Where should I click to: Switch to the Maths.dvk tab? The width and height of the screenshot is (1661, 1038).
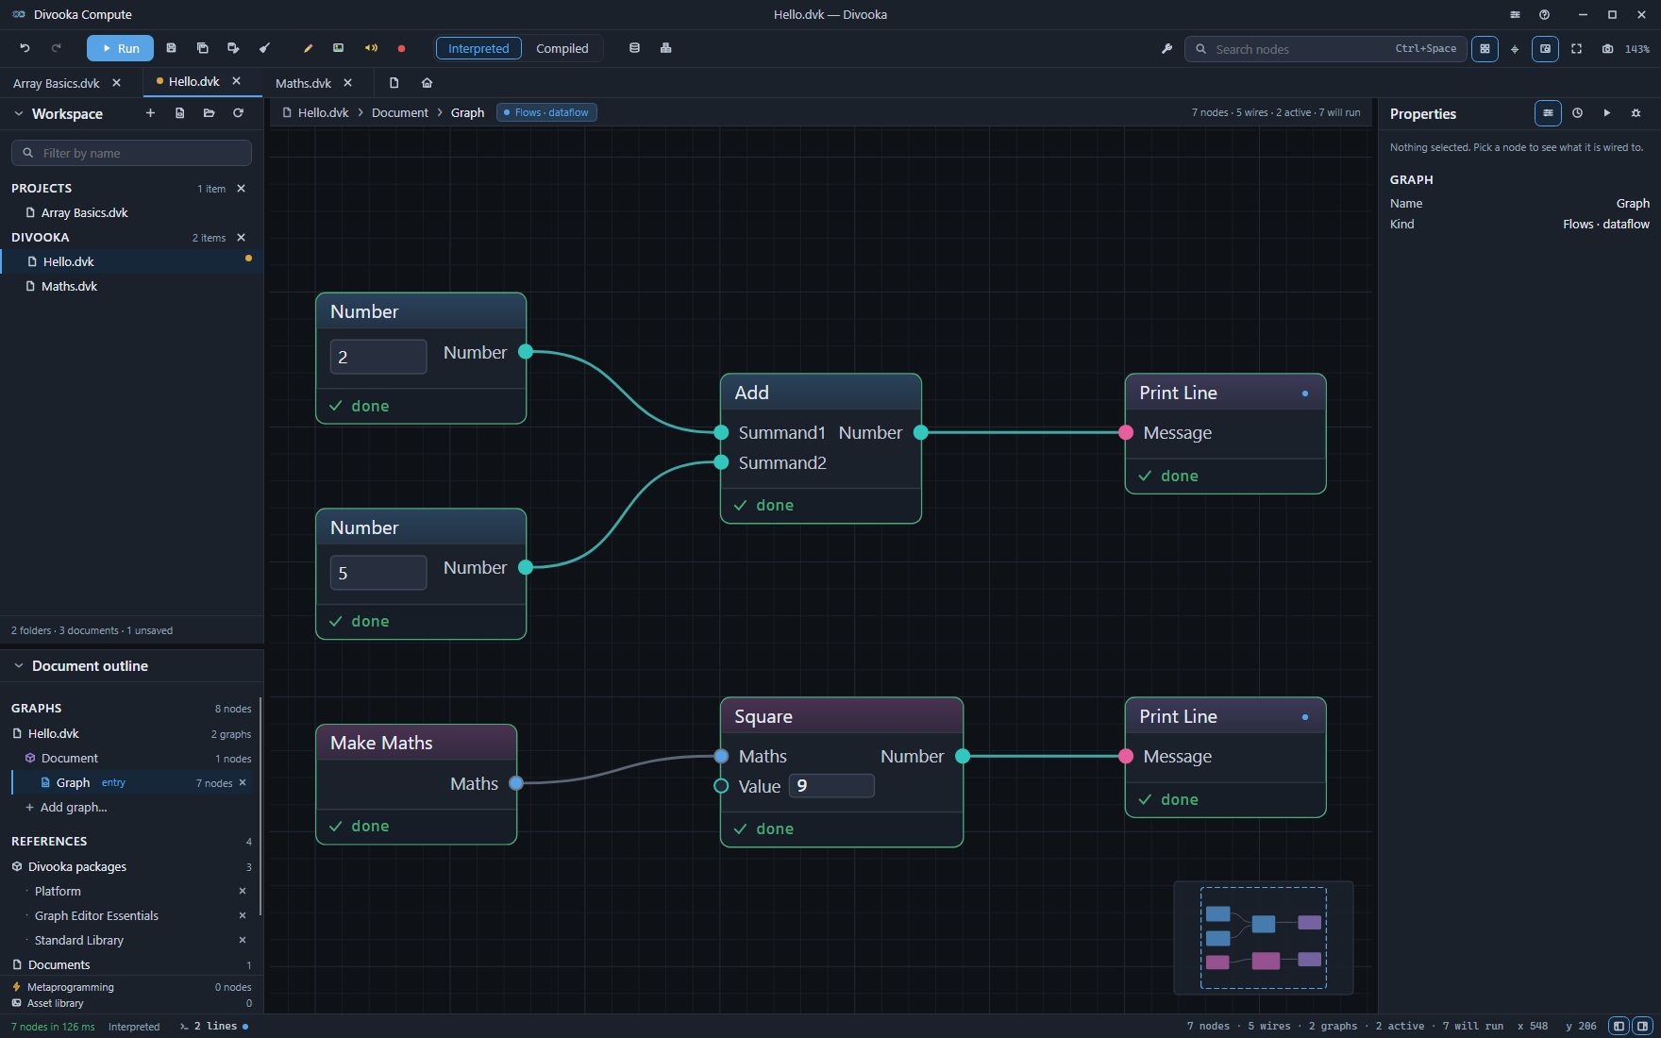(x=303, y=83)
